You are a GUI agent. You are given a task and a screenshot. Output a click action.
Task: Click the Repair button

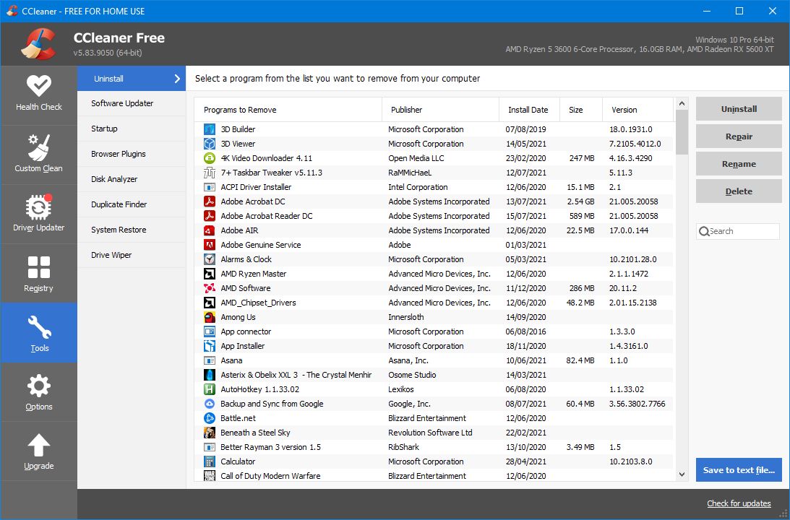pyautogui.click(x=738, y=136)
